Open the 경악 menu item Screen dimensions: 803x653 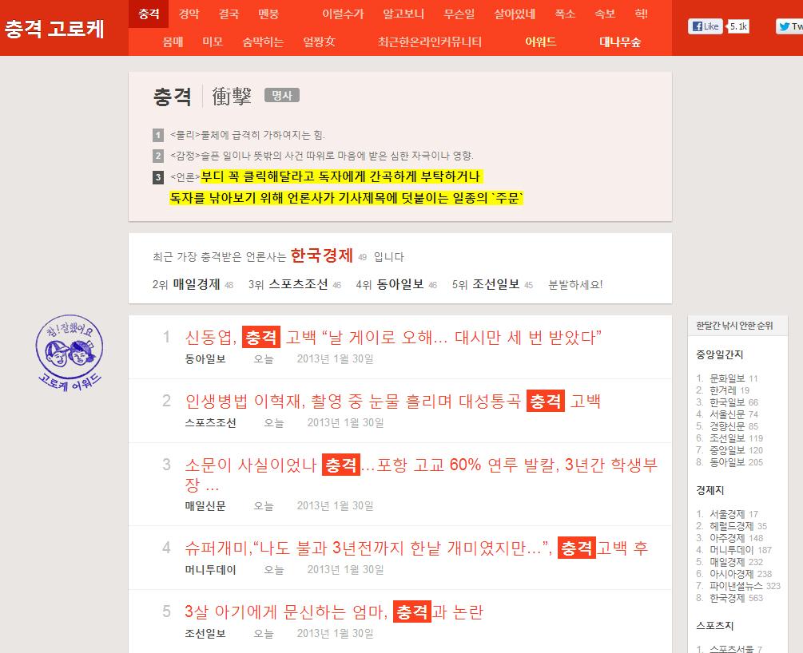click(189, 14)
